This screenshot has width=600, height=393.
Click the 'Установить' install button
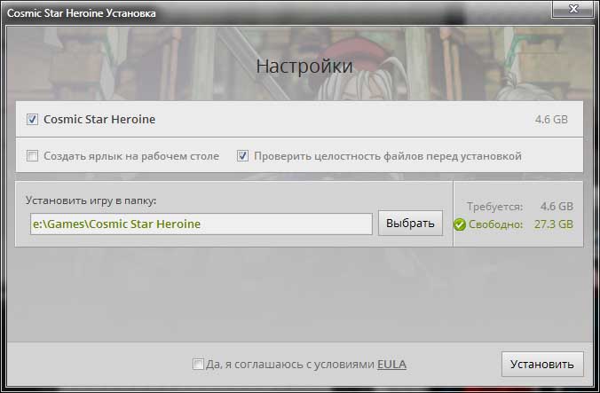tap(542, 365)
